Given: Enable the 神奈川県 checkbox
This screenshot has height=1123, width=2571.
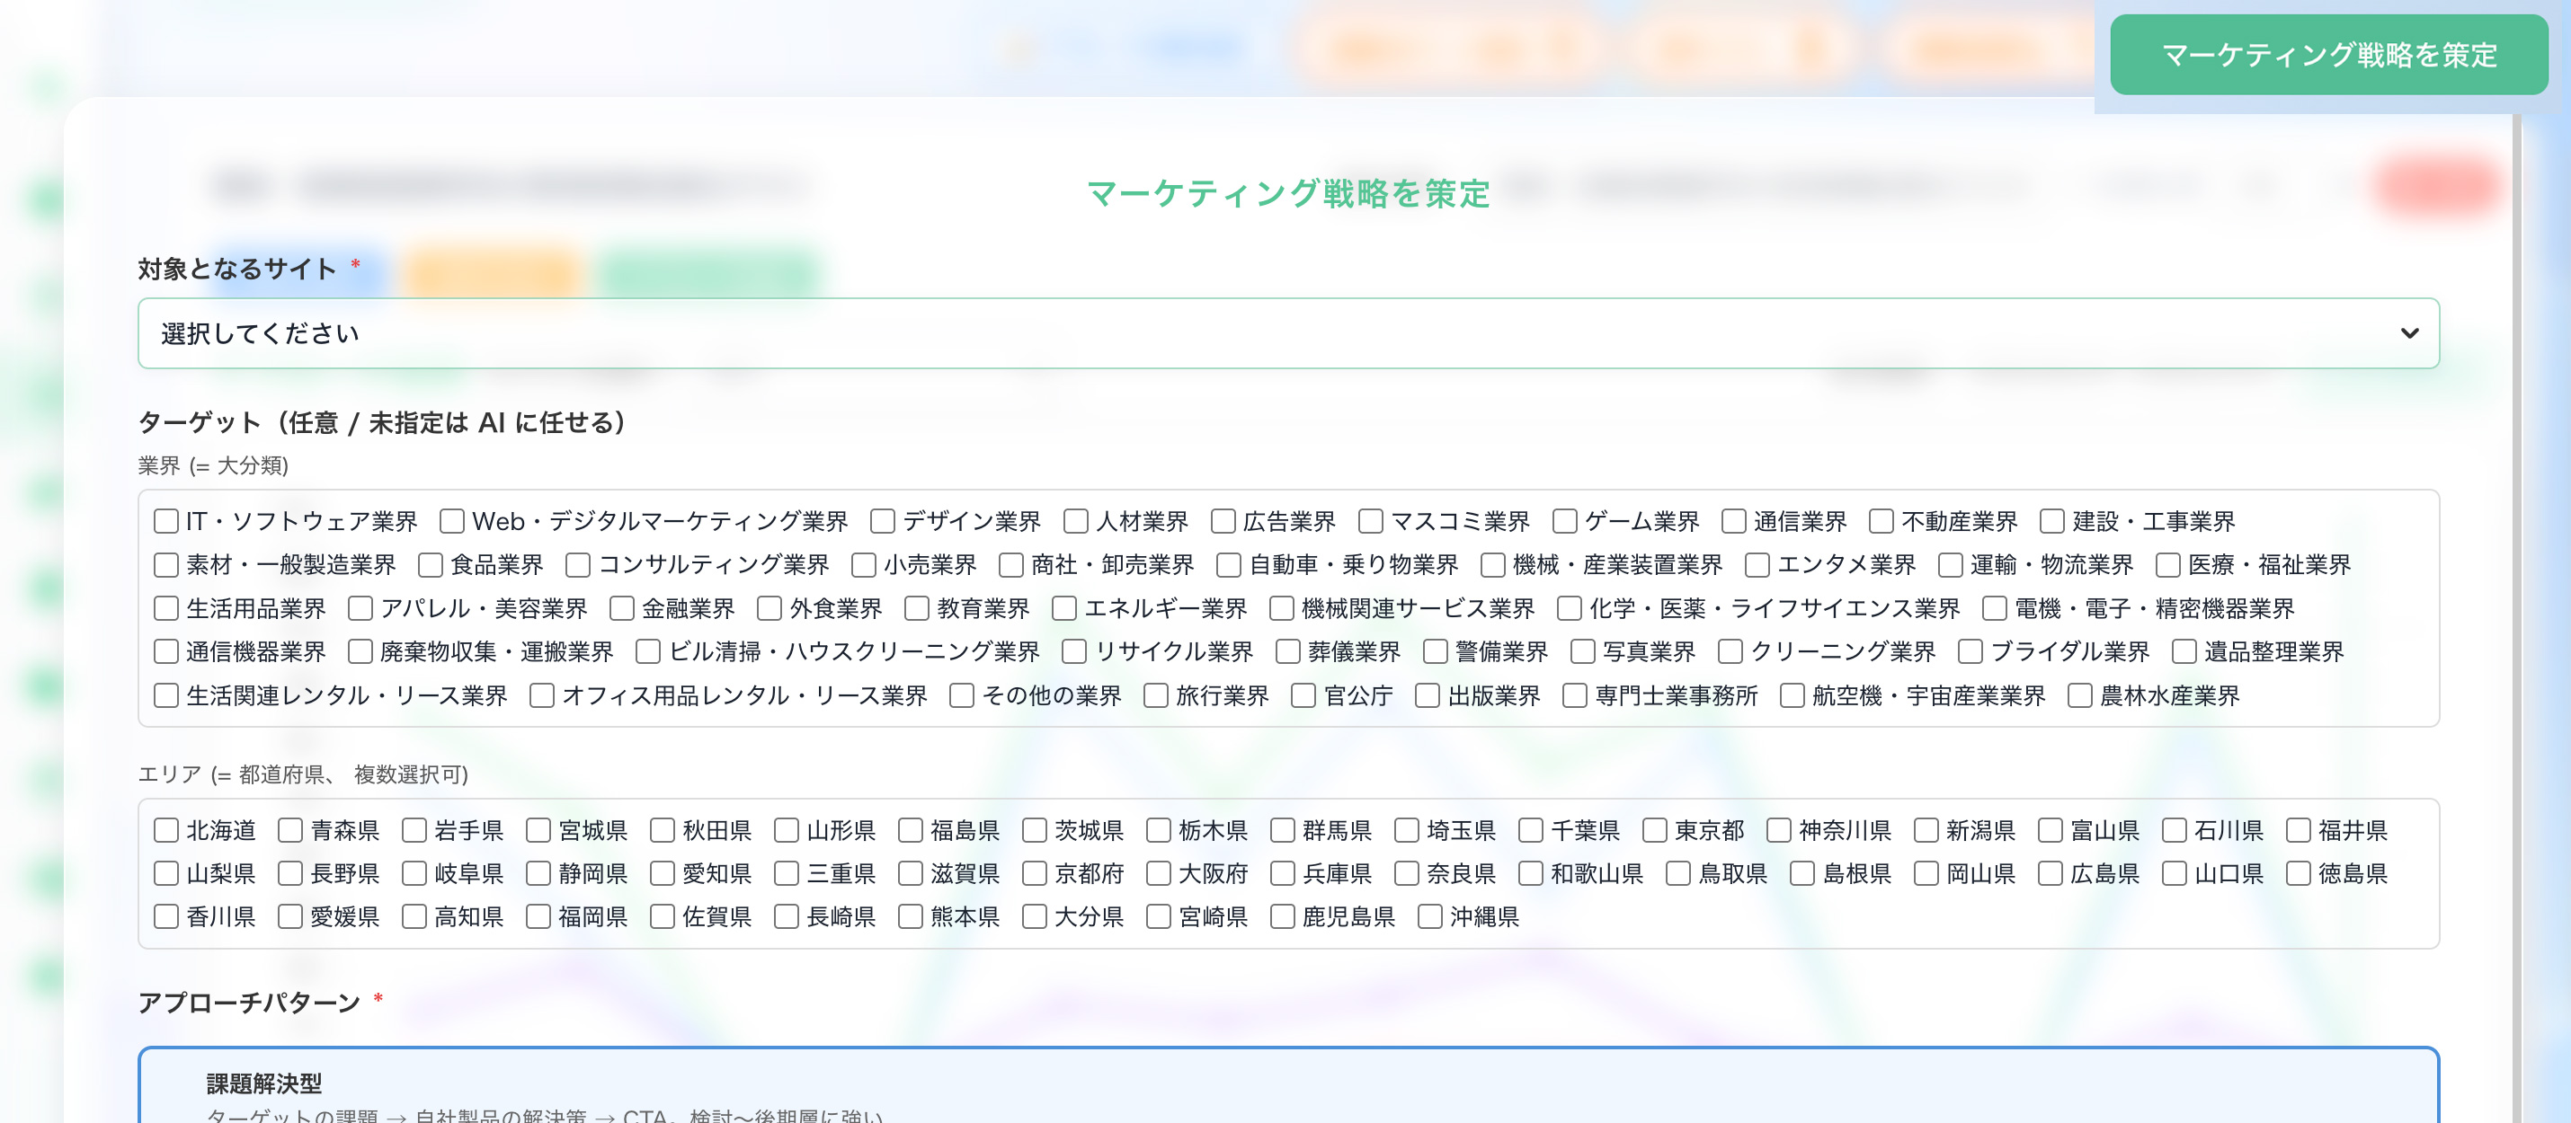Looking at the screenshot, I should coord(1778,831).
